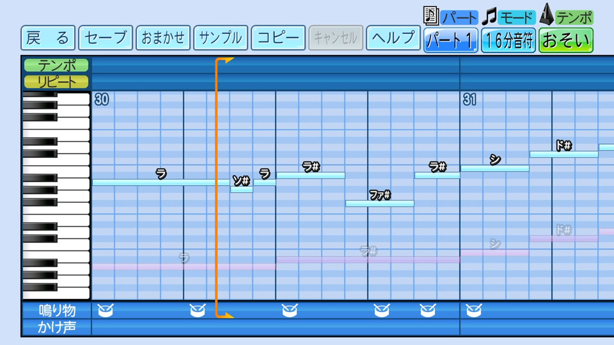The height and width of the screenshot is (345, 614).
Task: Open ヘルプ (help)
Action: pyautogui.click(x=393, y=38)
